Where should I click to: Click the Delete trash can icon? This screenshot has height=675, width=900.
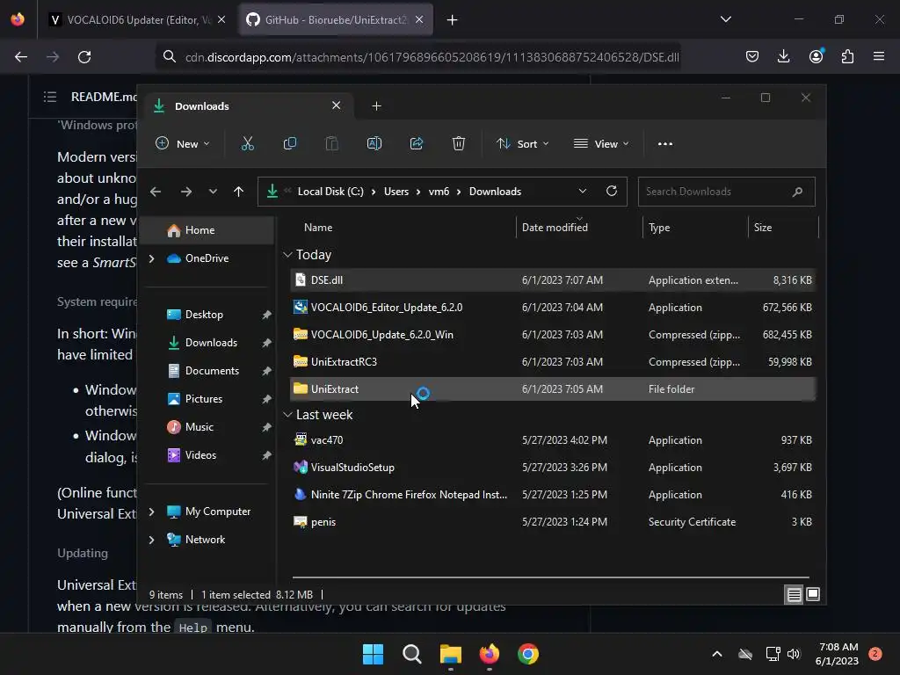click(459, 143)
